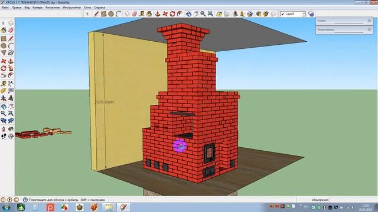This screenshot has height=212, width=378.
Task: Click Zoom Extents in top toolbar
Action: click(x=210, y=14)
